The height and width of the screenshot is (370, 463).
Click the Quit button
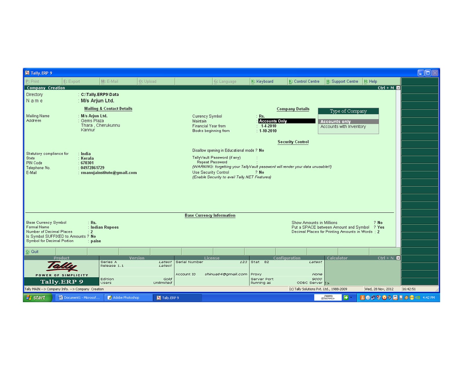(40, 252)
